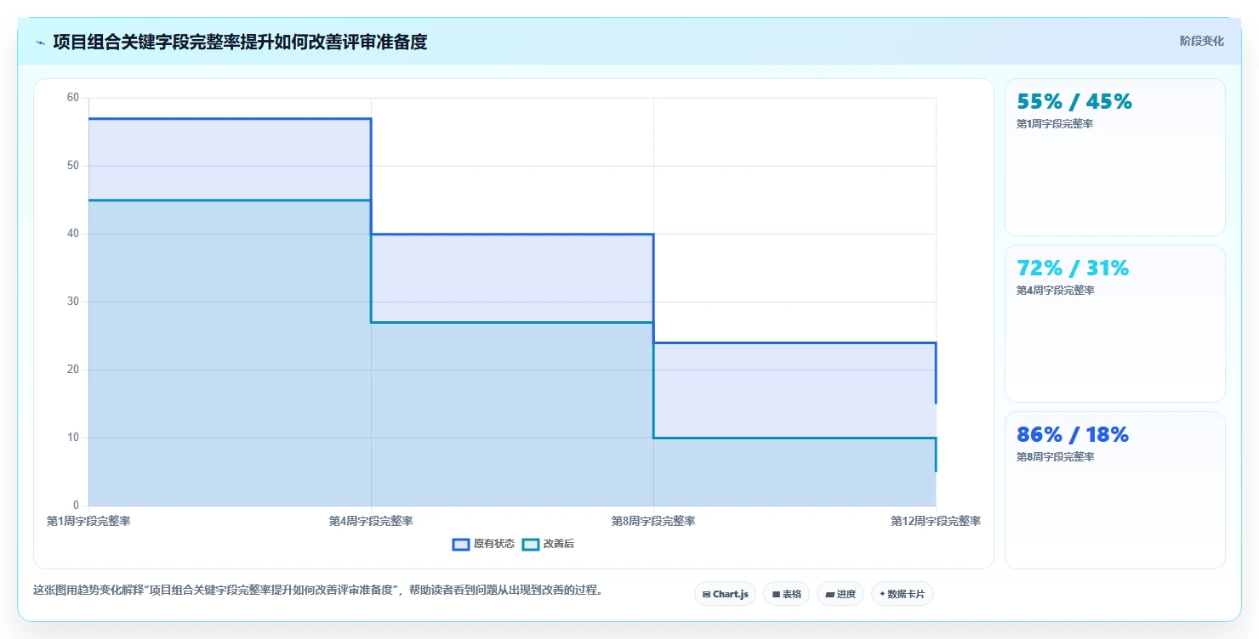Click the lightning icon beside the title
Viewport: 1259px width, 639px height.
[x=40, y=42]
